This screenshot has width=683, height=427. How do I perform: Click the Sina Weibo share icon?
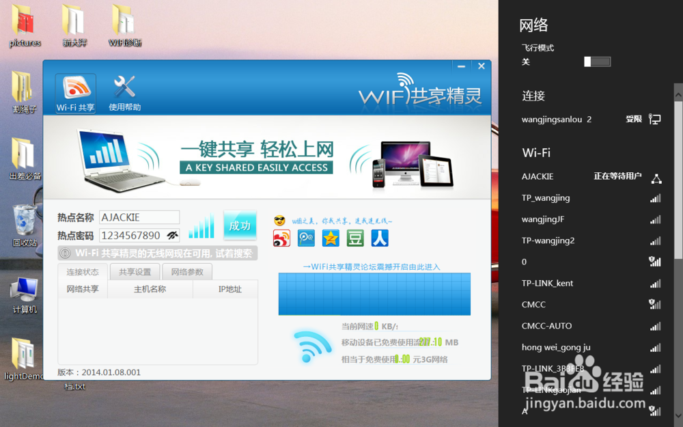coord(281,238)
